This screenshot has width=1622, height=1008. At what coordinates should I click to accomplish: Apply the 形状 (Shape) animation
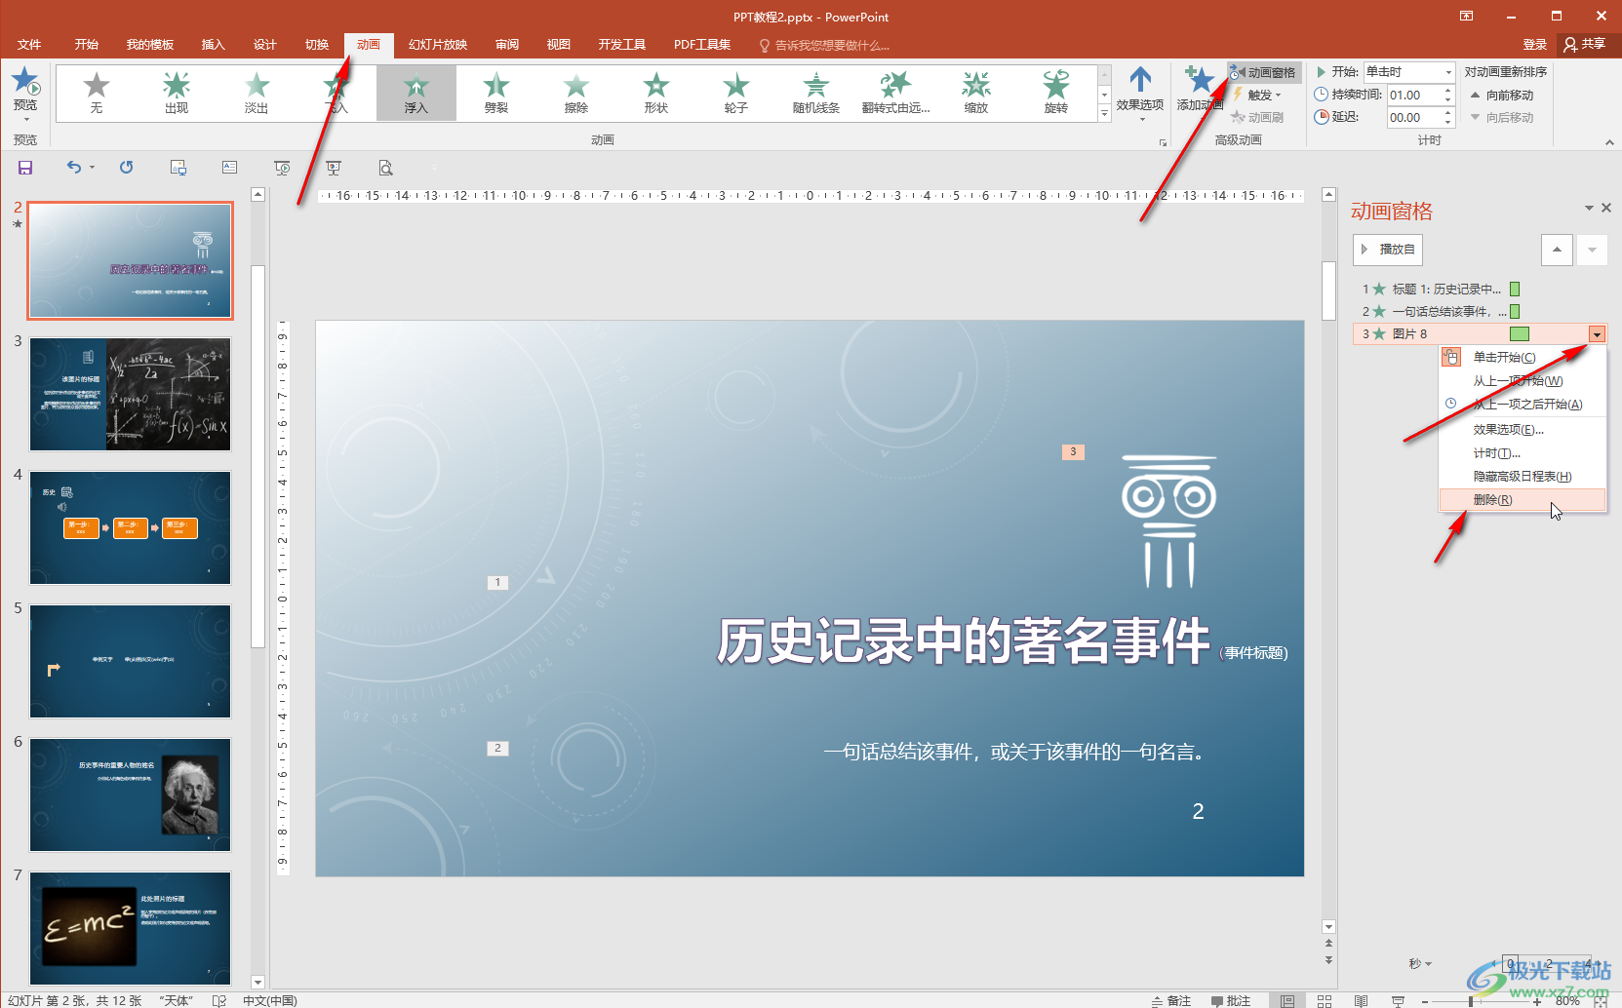[656, 93]
